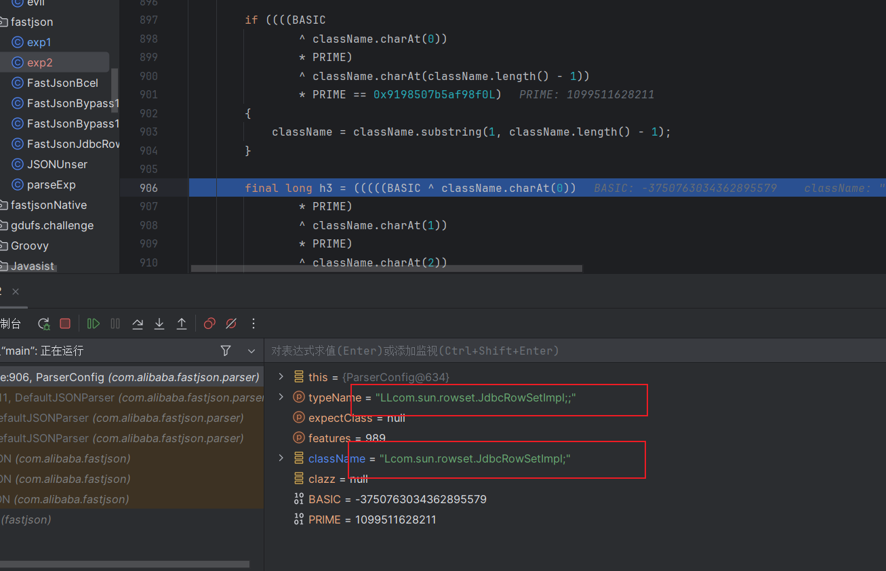Viewport: 886px width, 571px height.
Task: Expand the className variable node
Action: point(281,458)
